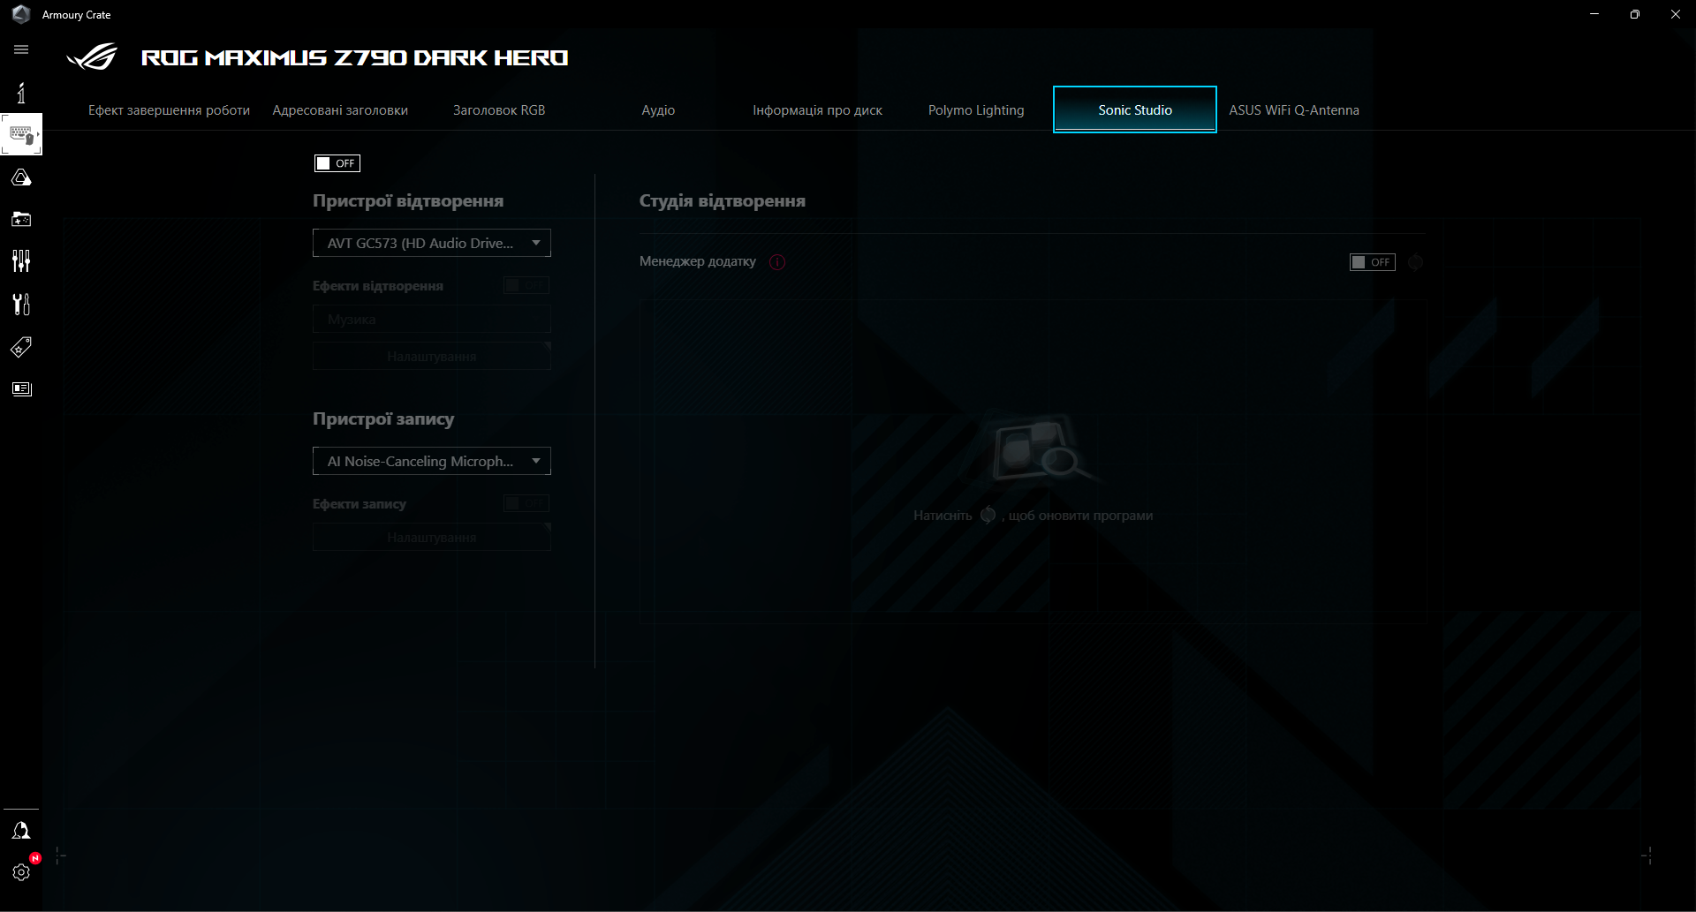Open settings gear with notification badge

tap(20, 871)
